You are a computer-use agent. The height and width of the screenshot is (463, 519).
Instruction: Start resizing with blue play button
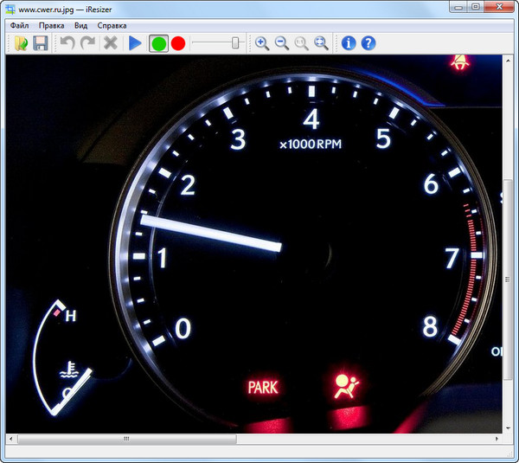136,43
